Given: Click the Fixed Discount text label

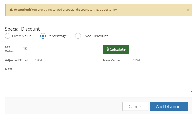Looking at the screenshot, I should [95, 36].
